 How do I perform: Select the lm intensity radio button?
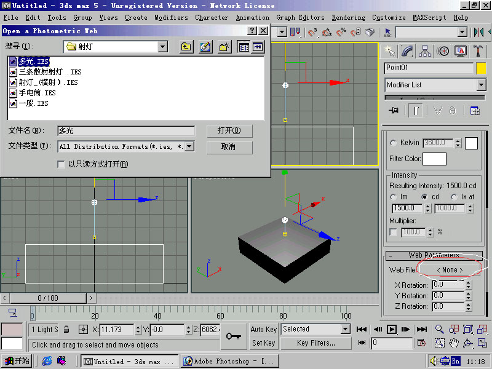pos(393,197)
